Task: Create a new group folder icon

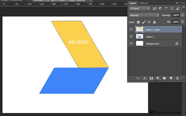Action: (164, 78)
